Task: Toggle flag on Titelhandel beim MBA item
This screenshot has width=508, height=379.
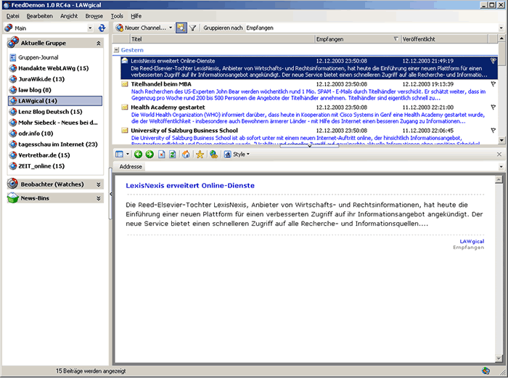Action: tap(493, 84)
